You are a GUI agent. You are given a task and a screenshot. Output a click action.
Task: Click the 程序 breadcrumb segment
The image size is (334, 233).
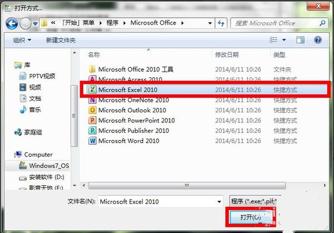click(112, 23)
